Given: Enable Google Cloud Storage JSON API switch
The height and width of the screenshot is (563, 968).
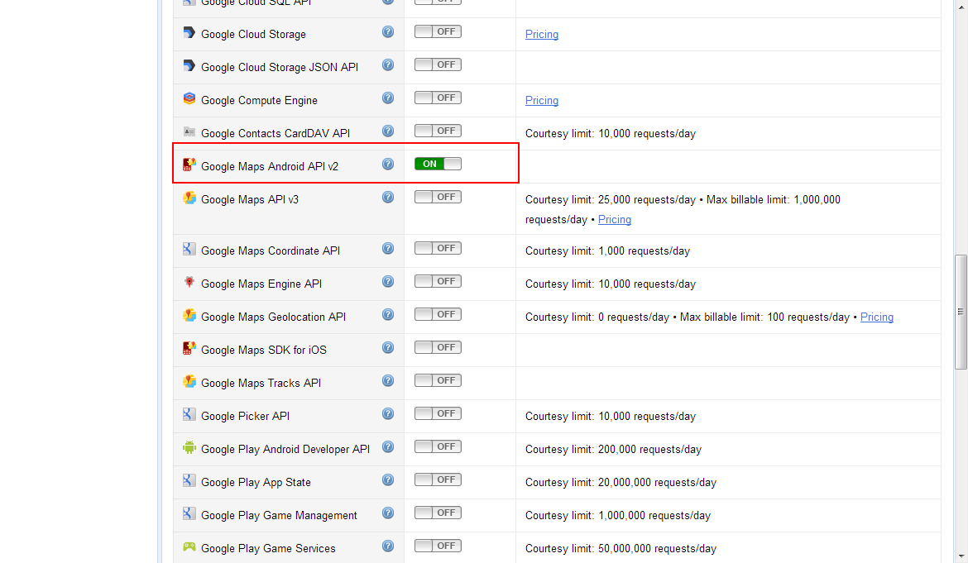Looking at the screenshot, I should coord(438,64).
